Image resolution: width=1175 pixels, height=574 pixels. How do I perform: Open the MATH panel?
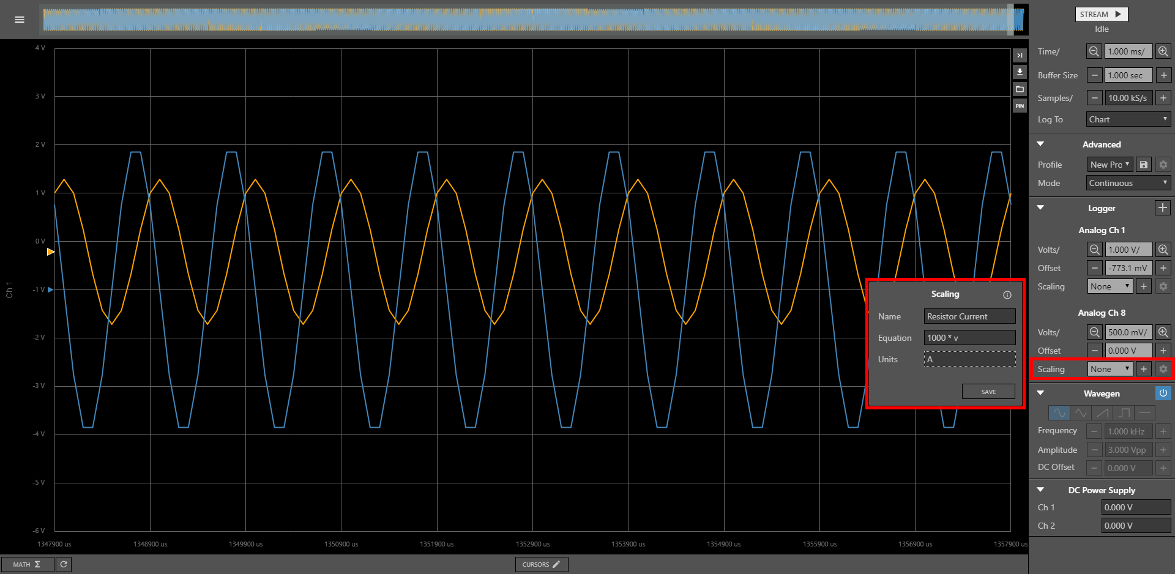(x=27, y=564)
